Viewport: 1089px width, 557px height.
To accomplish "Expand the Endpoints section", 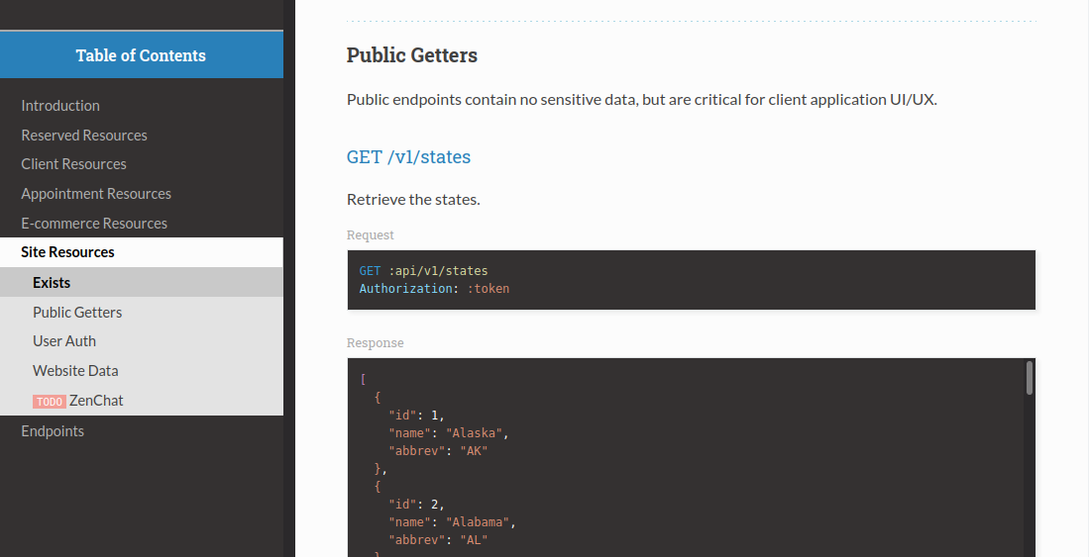I will pyautogui.click(x=53, y=431).
